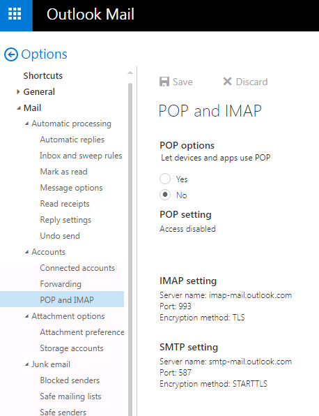Go to Inbox and sweep rules

click(81, 156)
